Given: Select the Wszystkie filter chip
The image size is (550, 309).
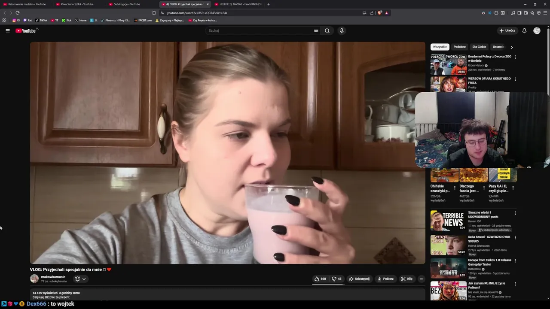Looking at the screenshot, I should pos(440,47).
